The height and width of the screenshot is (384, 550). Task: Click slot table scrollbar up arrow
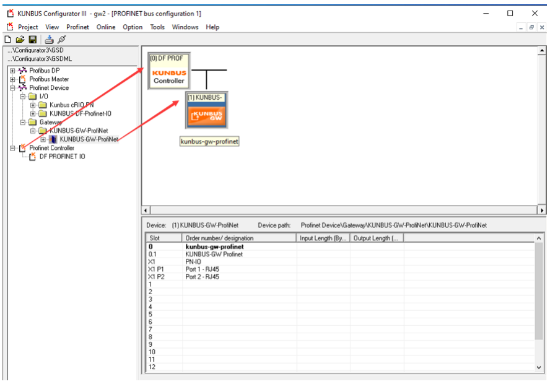coord(539,238)
